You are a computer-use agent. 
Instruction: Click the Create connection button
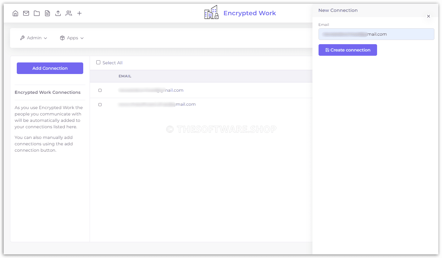[348, 50]
